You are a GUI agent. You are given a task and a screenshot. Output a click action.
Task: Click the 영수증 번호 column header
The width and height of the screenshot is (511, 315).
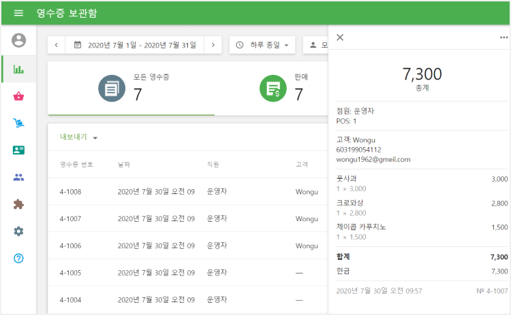coord(76,165)
